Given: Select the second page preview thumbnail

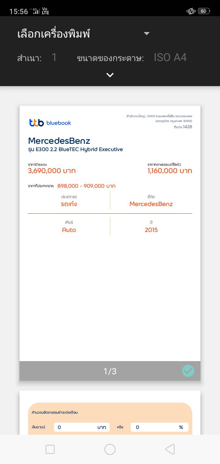Looking at the screenshot, I should pyautogui.click(x=110, y=413).
